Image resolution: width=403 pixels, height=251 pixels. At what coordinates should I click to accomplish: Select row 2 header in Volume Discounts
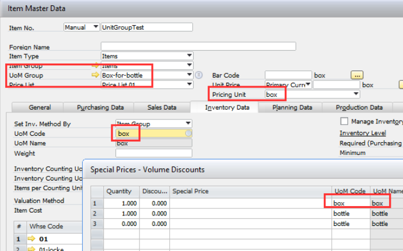pyautogui.click(x=95, y=213)
